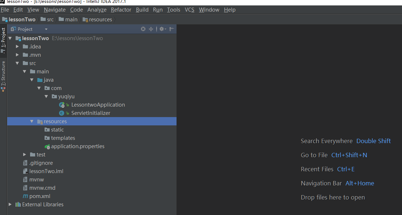Switch to the 1: Project side tab
This screenshot has width=402, height=215.
coord(3,40)
